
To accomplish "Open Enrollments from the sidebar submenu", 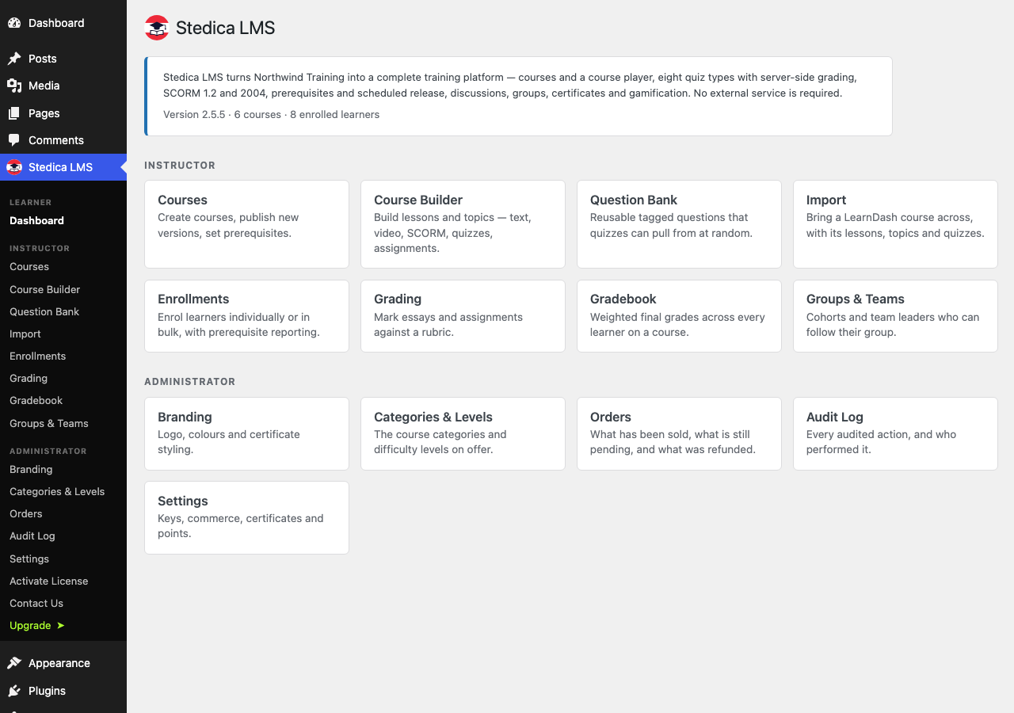I will click(37, 356).
